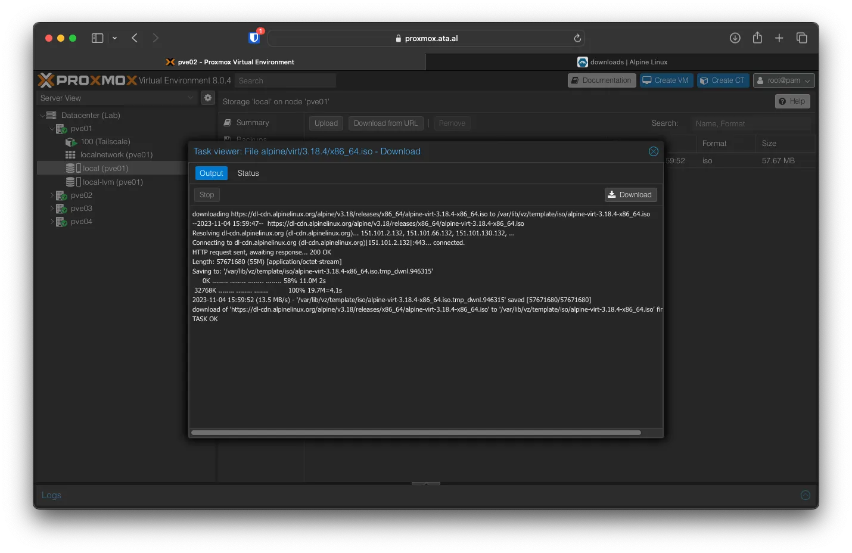This screenshot has height=553, width=852.
Task: Expand pve04 node arrow
Action: pyautogui.click(x=52, y=222)
